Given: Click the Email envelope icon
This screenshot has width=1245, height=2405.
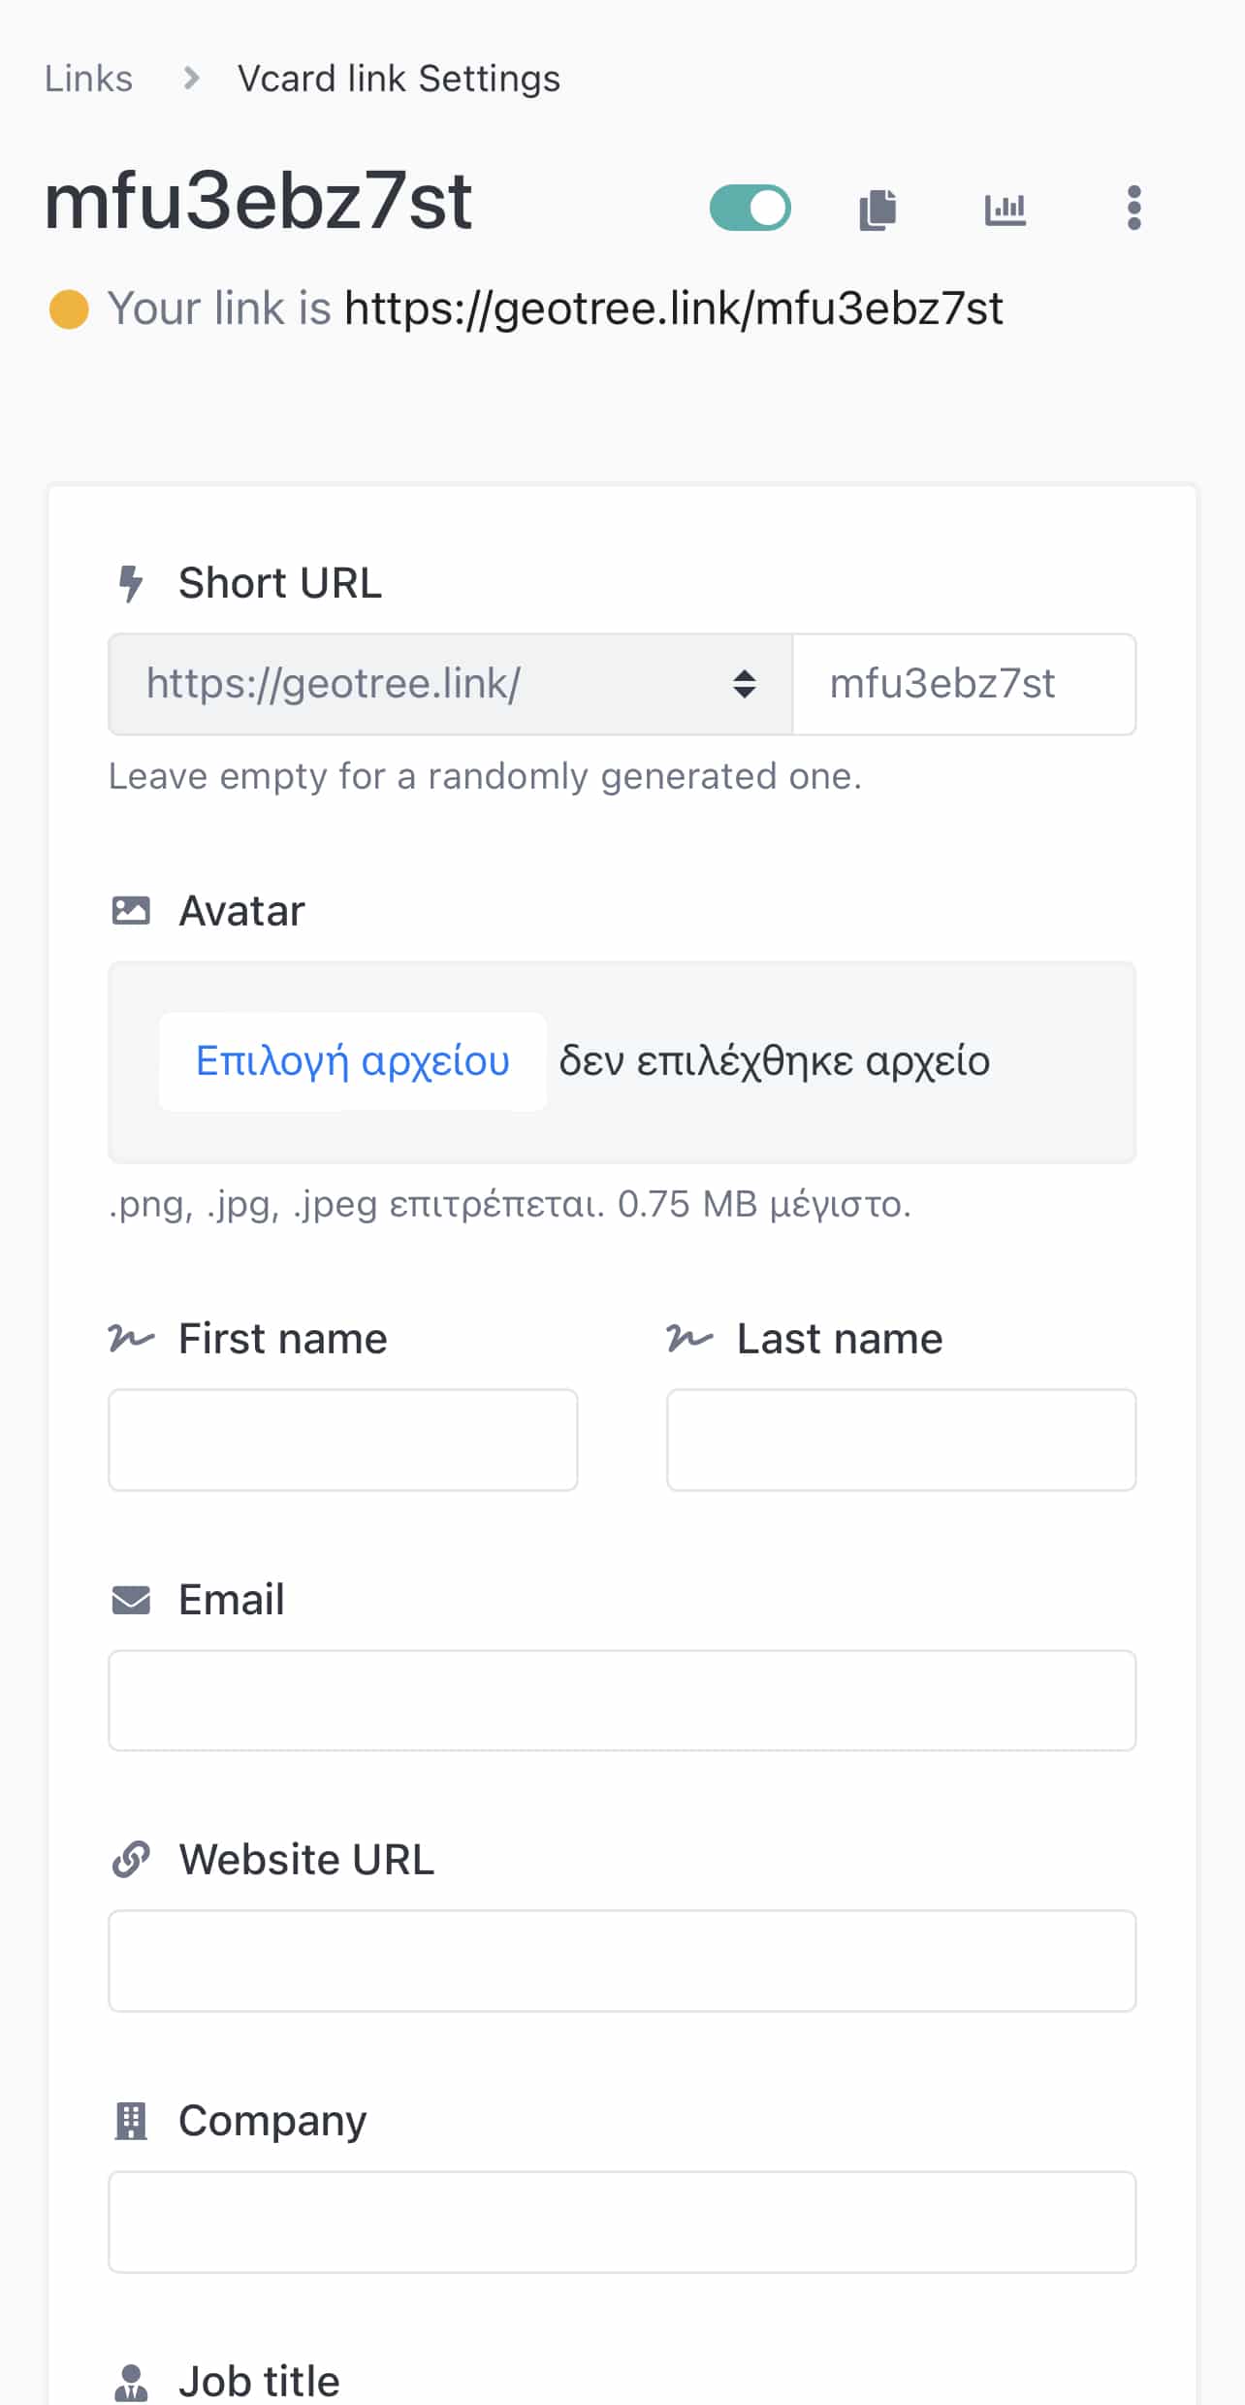Looking at the screenshot, I should (x=131, y=1600).
